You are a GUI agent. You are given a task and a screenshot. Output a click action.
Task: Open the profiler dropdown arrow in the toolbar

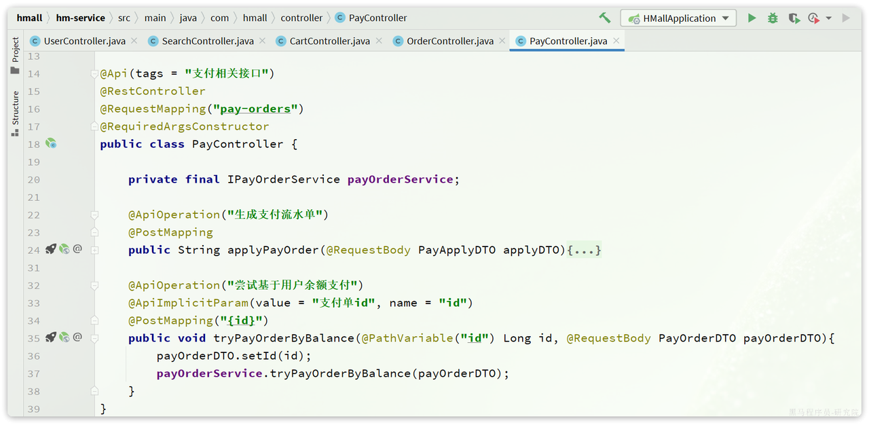829,18
